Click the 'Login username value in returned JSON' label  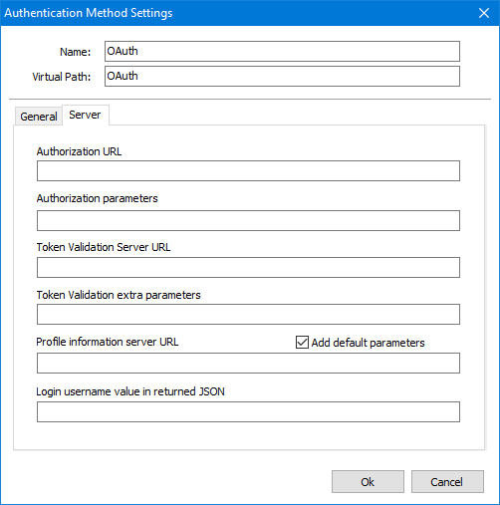[x=130, y=391]
